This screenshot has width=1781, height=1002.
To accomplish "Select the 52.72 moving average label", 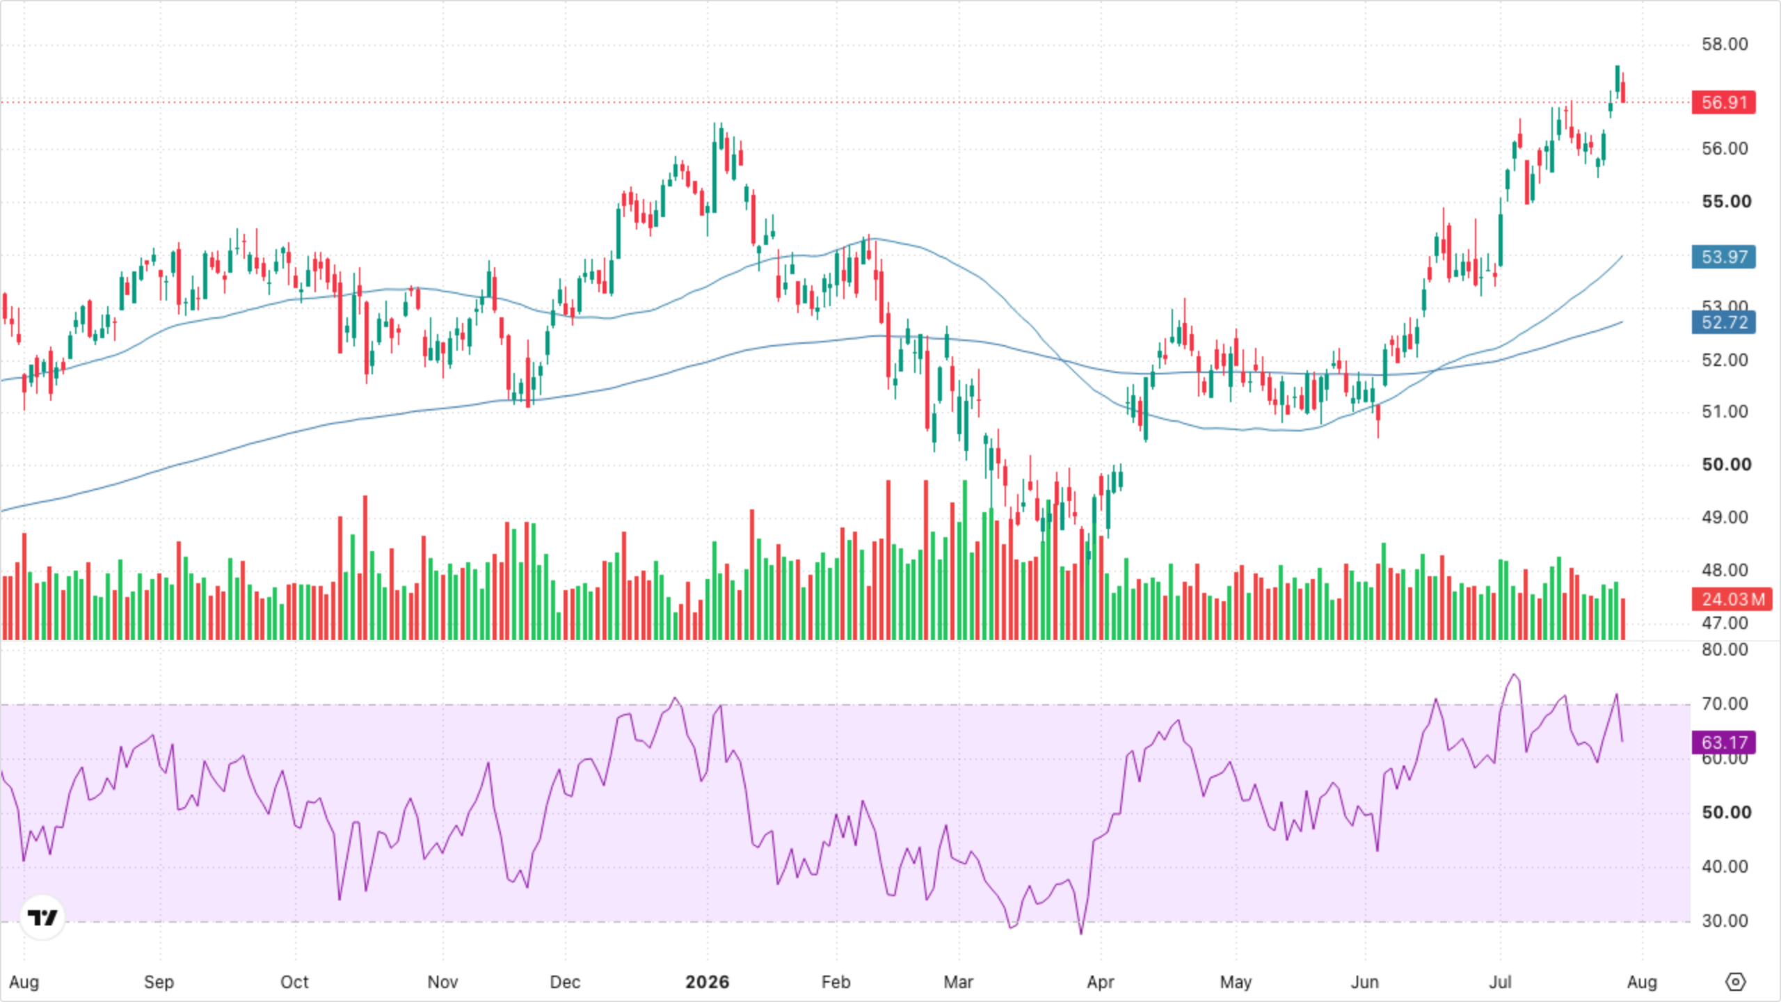I will (1724, 322).
